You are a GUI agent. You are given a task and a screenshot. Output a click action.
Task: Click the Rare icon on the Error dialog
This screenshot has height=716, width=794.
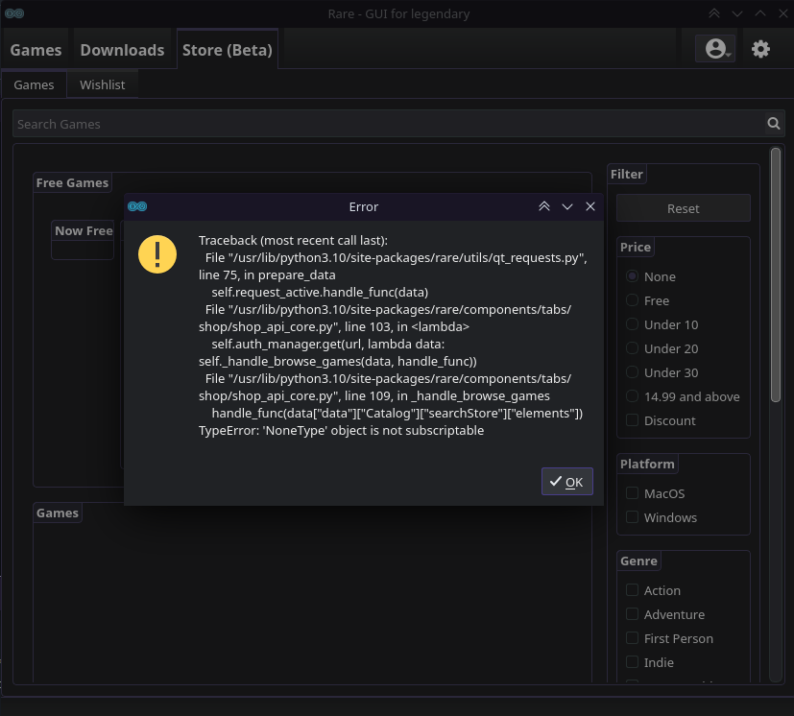coord(137,206)
